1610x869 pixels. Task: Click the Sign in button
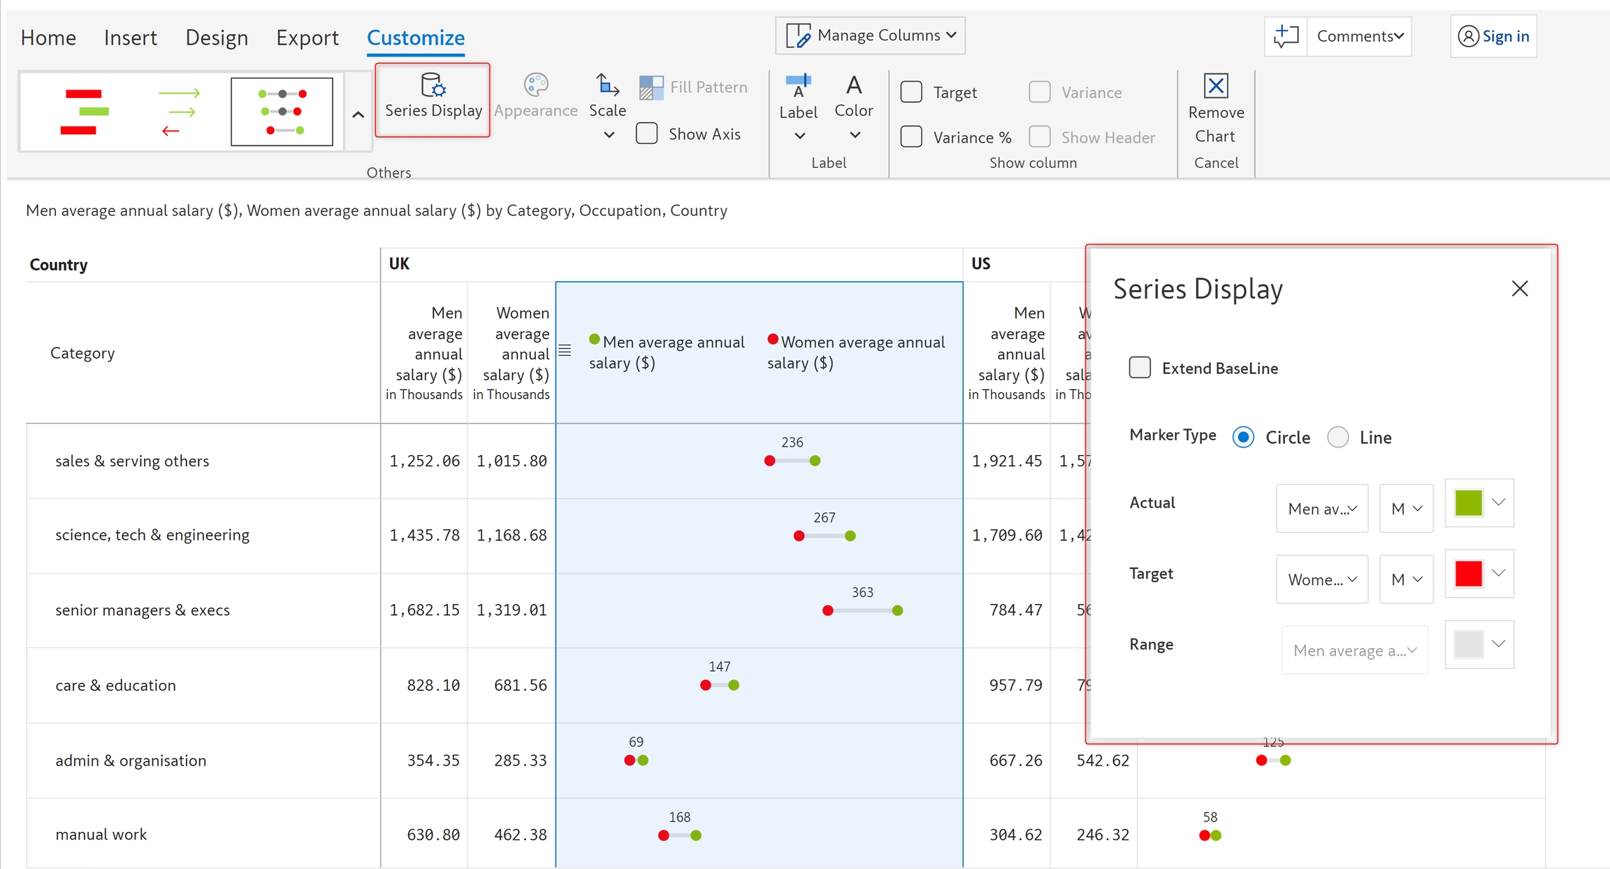tap(1493, 36)
